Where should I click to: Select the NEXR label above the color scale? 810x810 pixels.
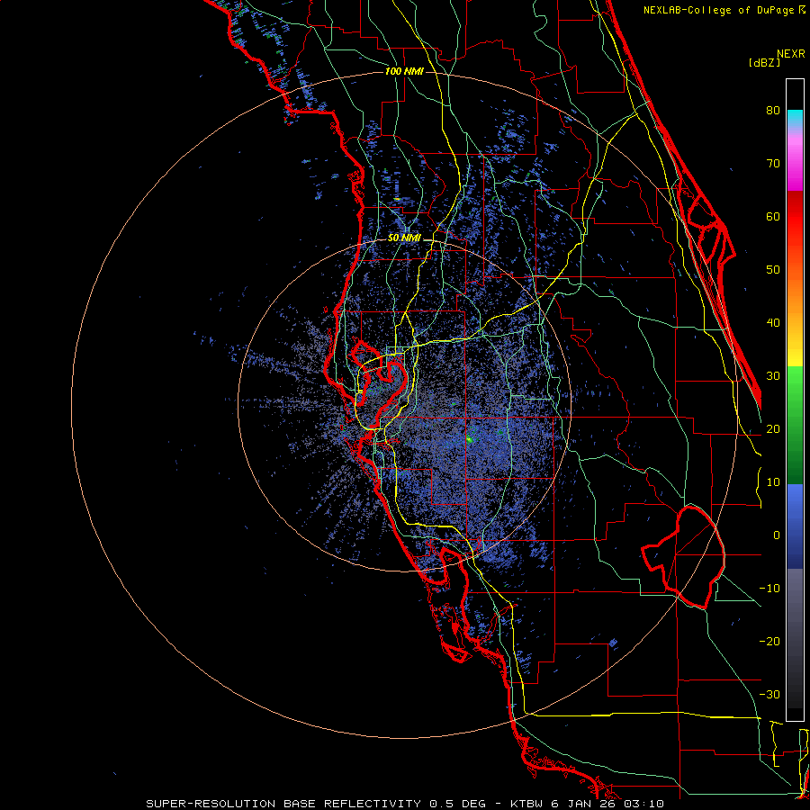[791, 54]
